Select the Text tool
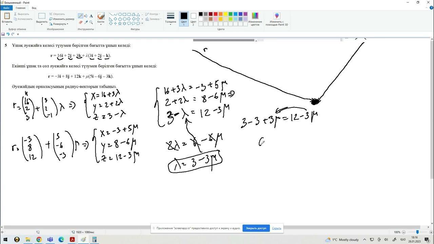Viewport: 434px width, 244px height. coord(91,16)
